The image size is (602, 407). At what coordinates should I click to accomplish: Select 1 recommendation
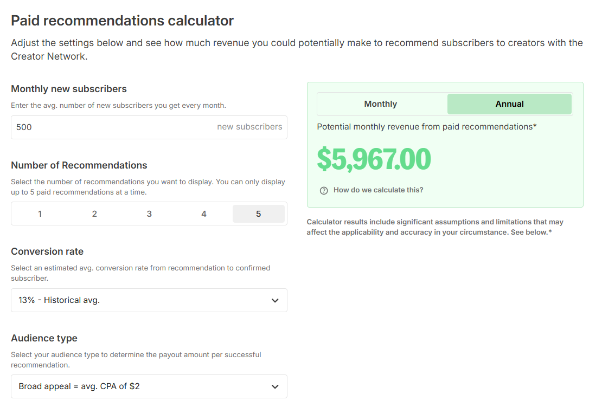40,214
